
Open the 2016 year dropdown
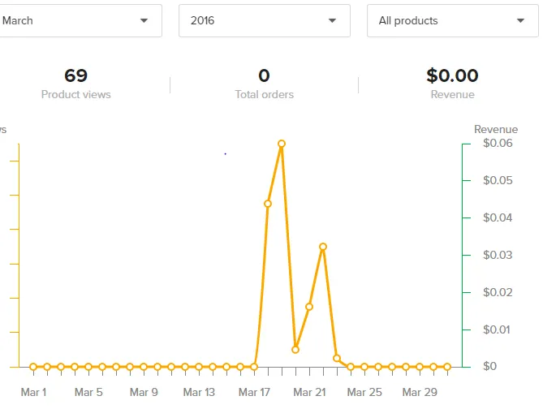point(264,20)
